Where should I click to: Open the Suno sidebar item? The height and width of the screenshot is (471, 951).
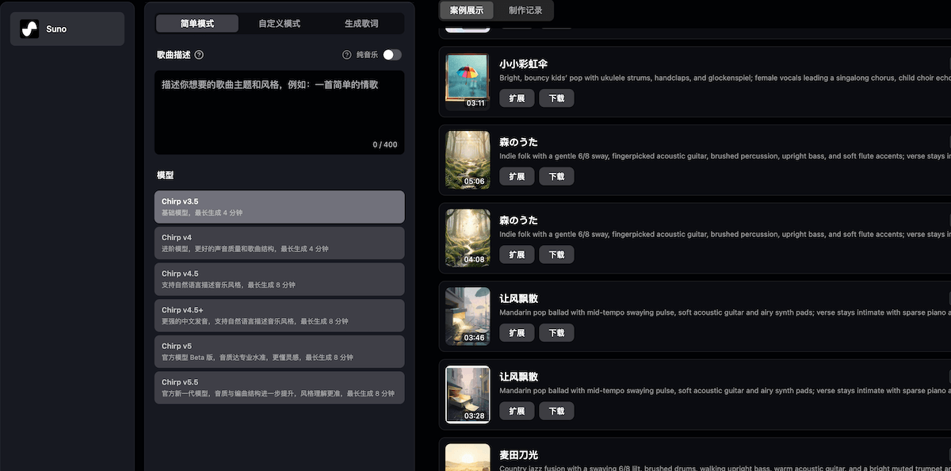coord(67,29)
